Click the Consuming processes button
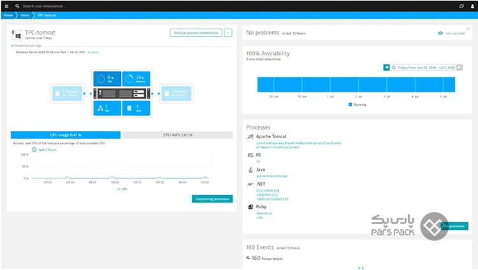 tap(212, 199)
